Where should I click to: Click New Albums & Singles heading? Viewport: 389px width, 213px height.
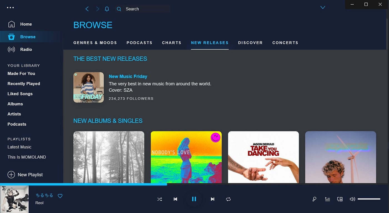pyautogui.click(x=108, y=121)
